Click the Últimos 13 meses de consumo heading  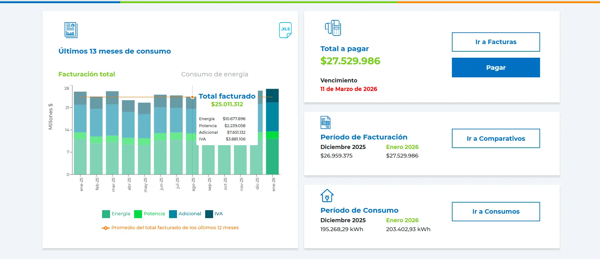point(114,51)
